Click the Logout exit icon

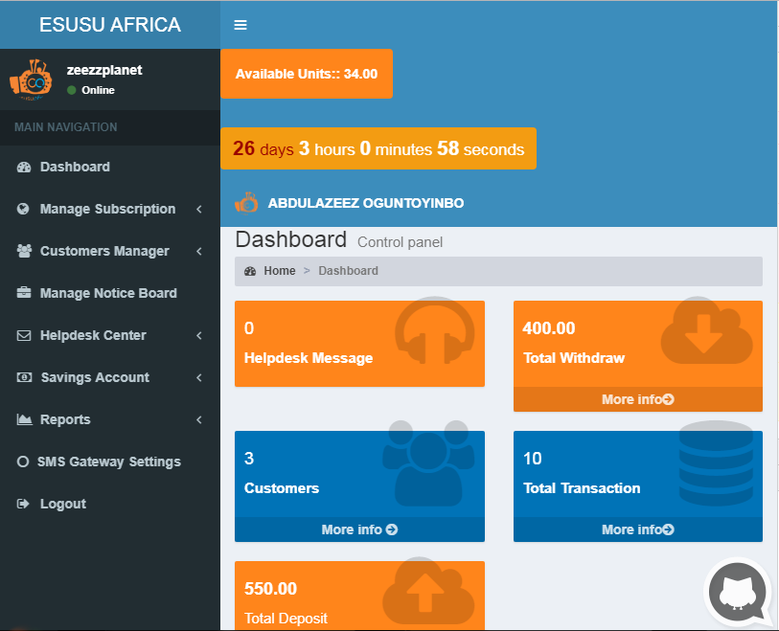tap(23, 504)
